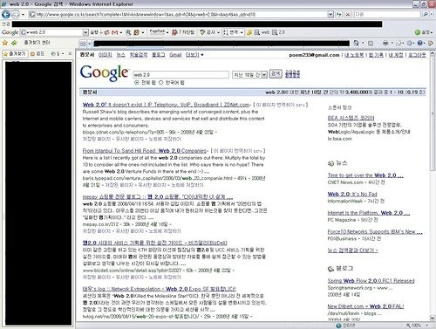Select the '한국어 웹' radio button
Image resolution: width=436 pixels, height=329 pixels.
(160, 83)
